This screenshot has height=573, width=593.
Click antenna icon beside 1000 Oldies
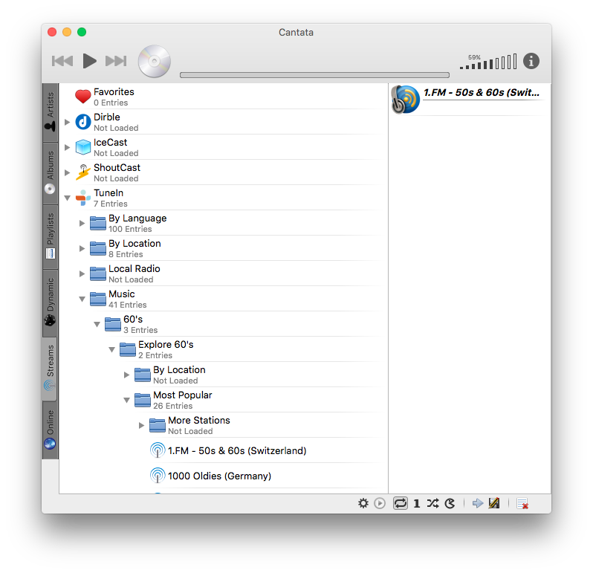pyautogui.click(x=158, y=476)
